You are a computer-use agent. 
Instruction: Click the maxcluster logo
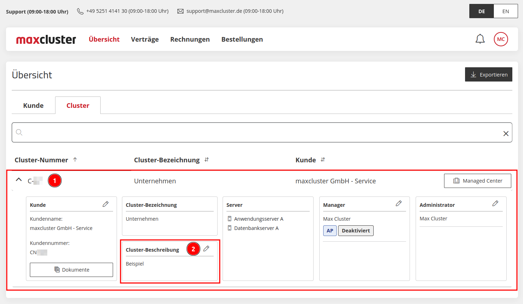[46, 40]
